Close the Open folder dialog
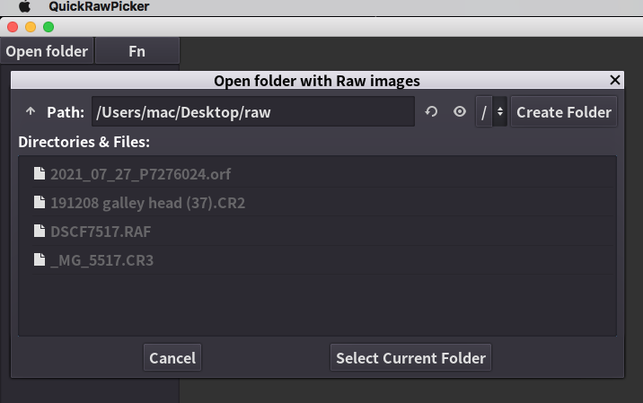The image size is (643, 403). click(614, 81)
